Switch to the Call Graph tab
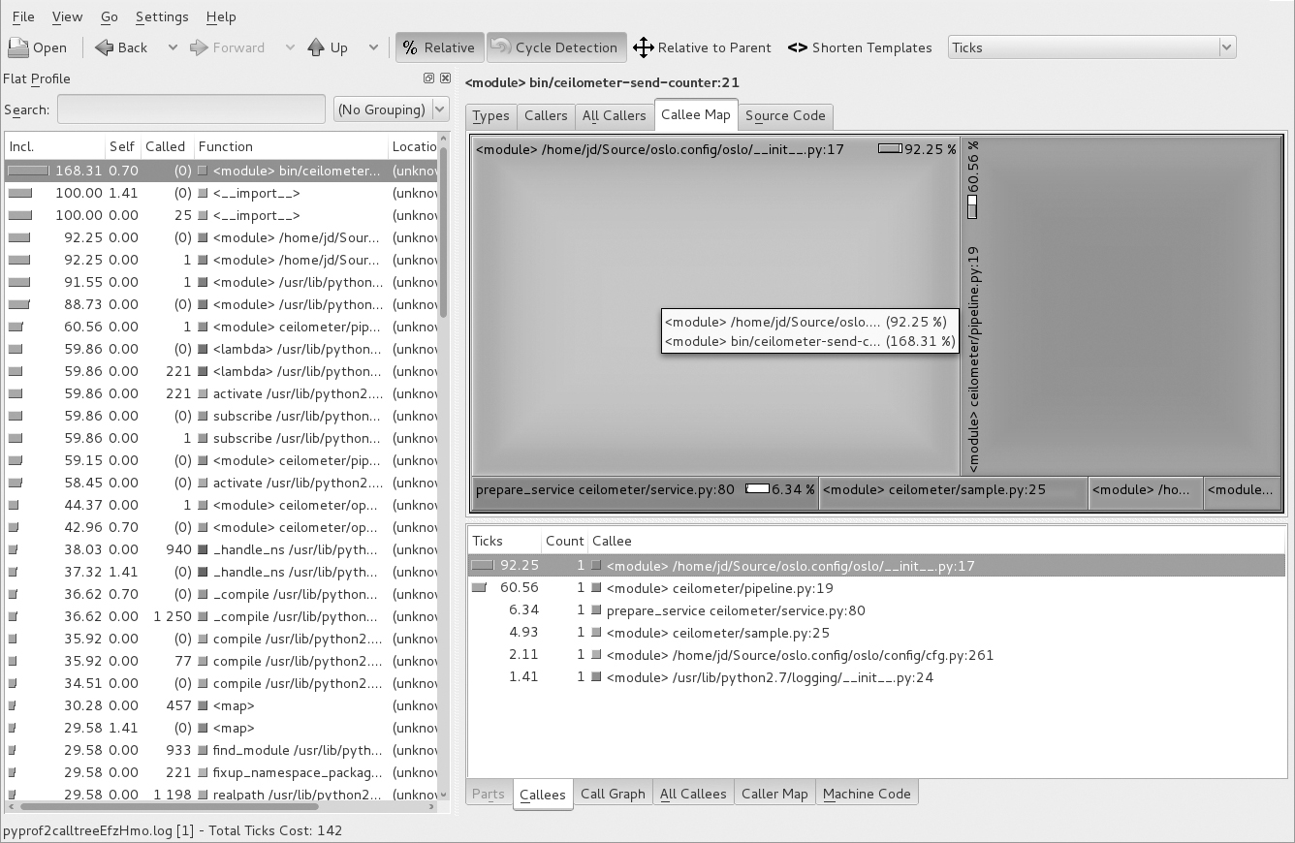The image size is (1295, 843). click(x=612, y=794)
